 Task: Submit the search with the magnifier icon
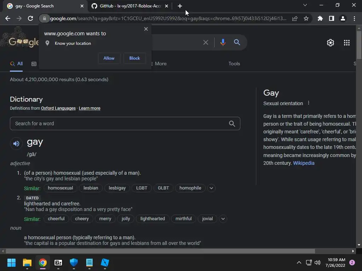point(237,42)
